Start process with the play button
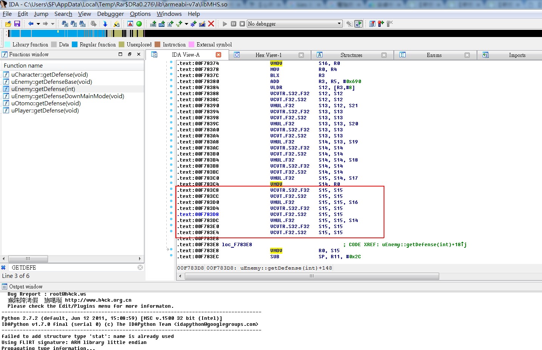The width and height of the screenshot is (542, 350). pos(225,24)
